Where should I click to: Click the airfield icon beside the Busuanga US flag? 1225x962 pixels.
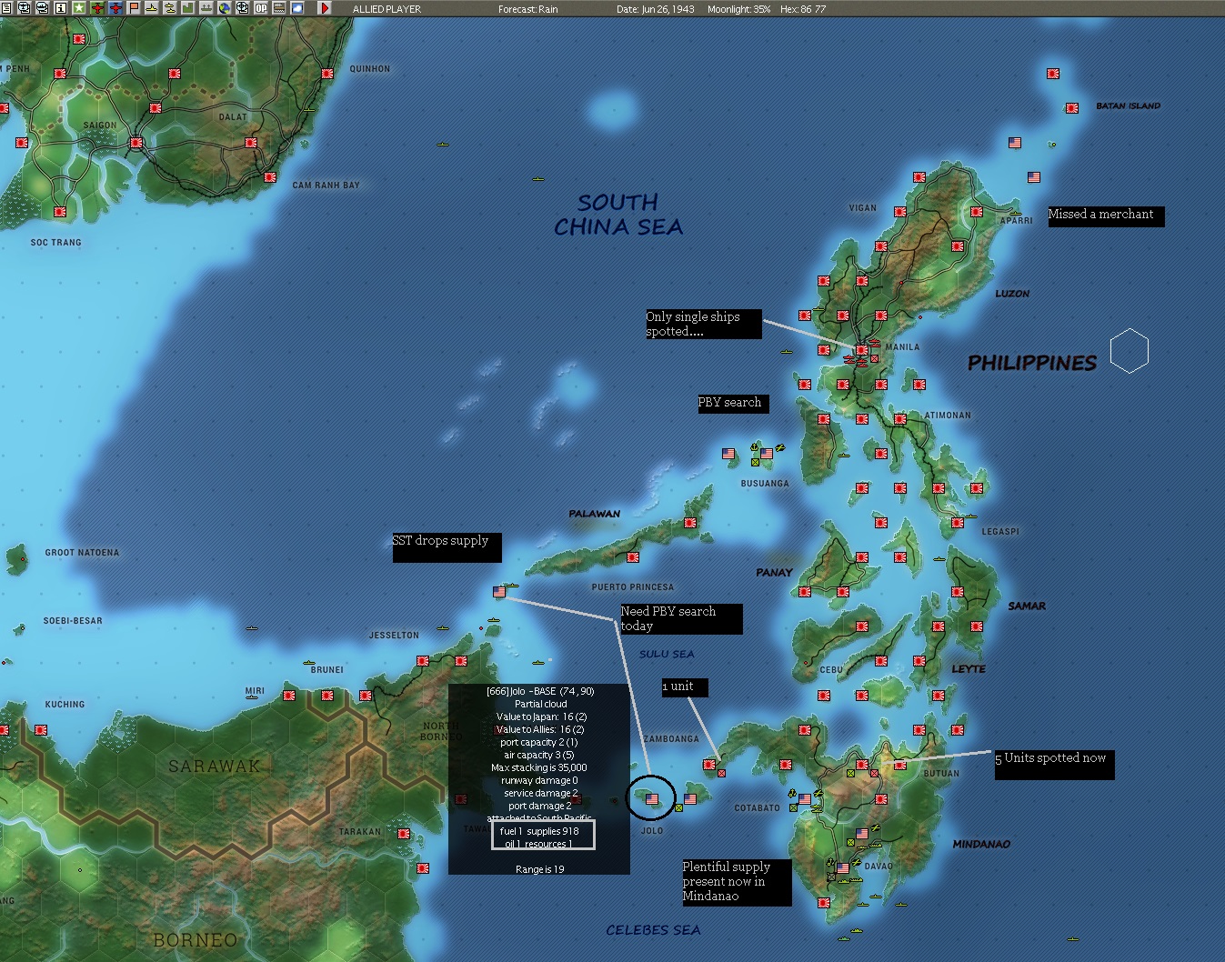779,449
